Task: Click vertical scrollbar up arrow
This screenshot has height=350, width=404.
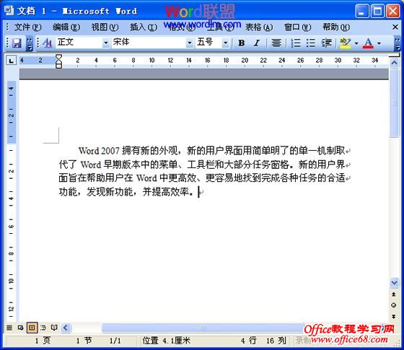Action: point(394,63)
